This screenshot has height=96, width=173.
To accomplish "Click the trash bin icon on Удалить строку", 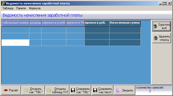I will tap(155, 38).
